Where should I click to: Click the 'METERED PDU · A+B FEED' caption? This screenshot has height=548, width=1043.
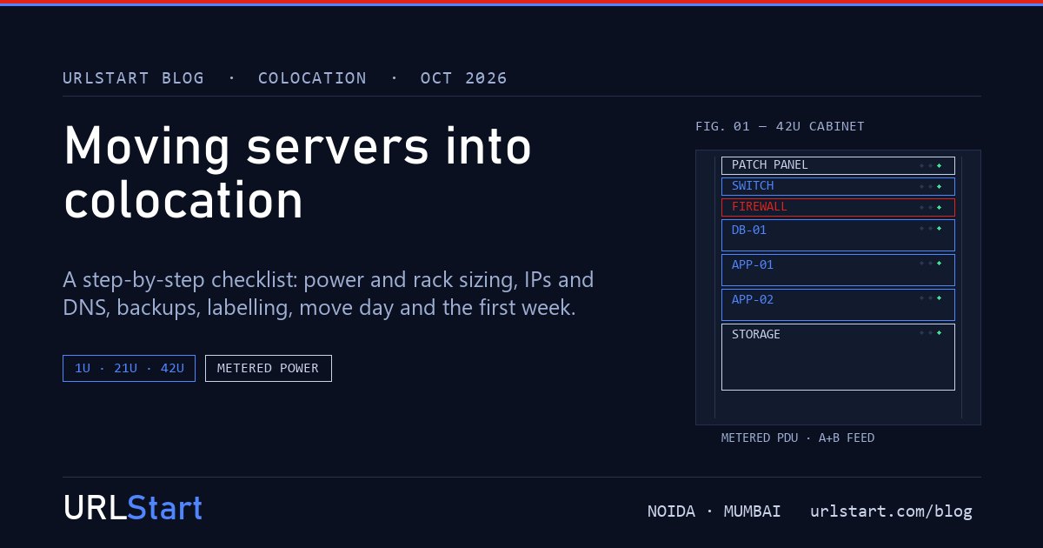coord(798,438)
